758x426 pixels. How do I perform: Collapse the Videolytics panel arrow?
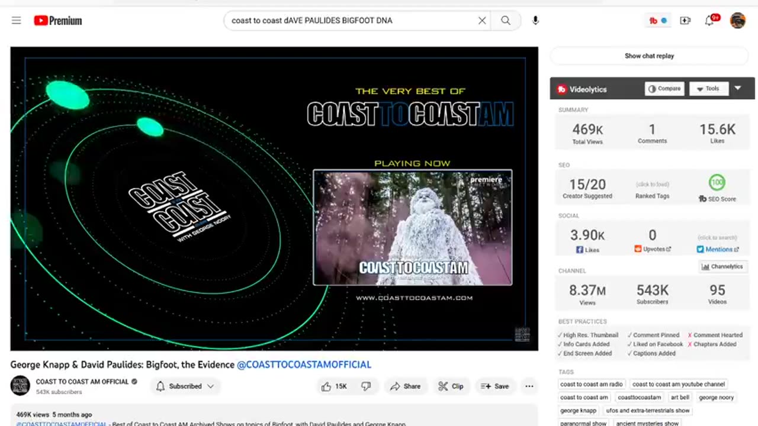[x=738, y=88]
